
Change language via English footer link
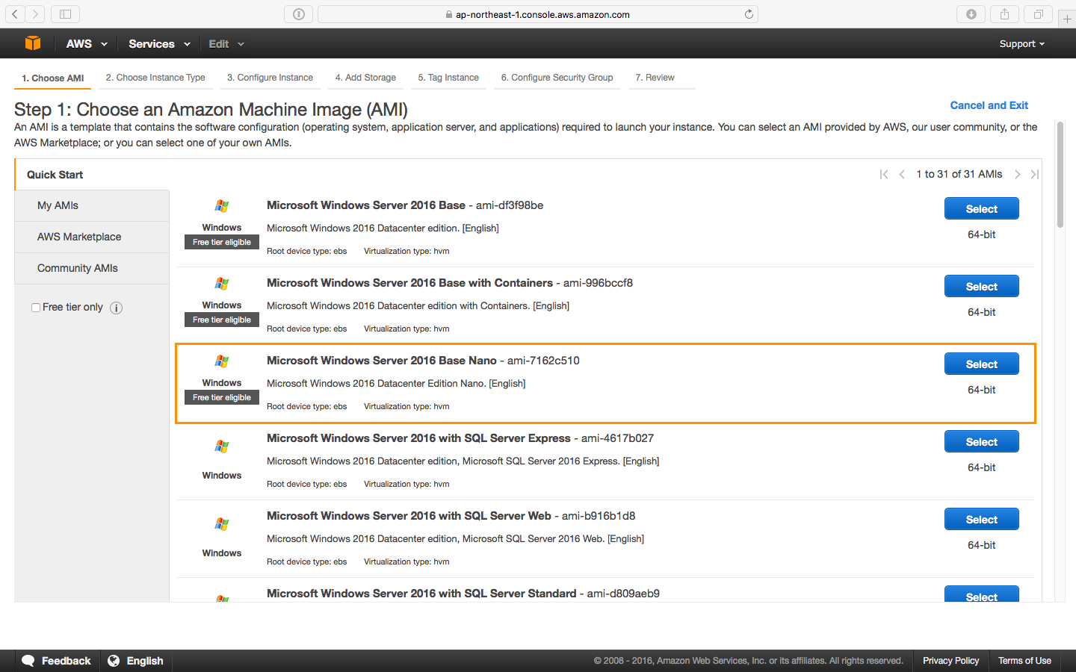click(145, 661)
